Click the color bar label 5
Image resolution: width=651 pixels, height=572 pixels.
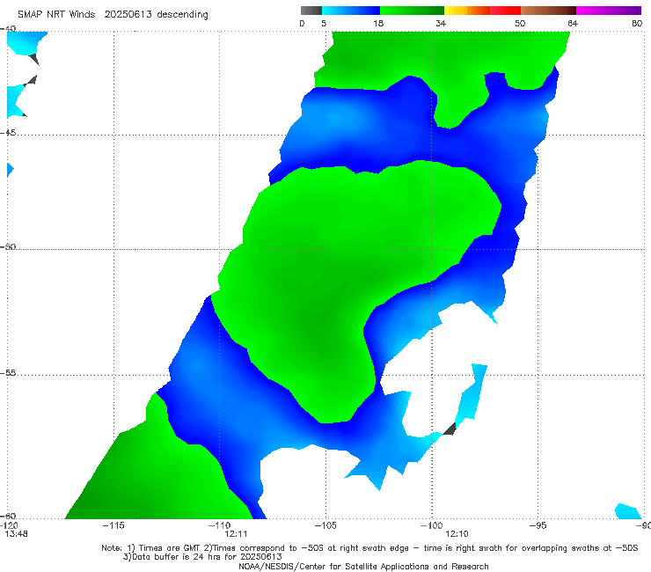click(x=324, y=23)
